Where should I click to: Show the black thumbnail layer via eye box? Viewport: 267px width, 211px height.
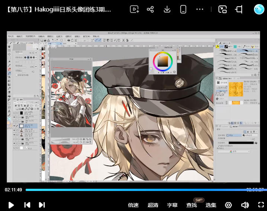point(14,113)
